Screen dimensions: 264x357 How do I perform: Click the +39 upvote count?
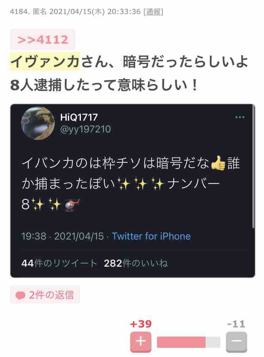pos(141,324)
